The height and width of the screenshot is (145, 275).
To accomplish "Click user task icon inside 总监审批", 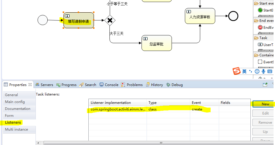I will tap(145, 39).
